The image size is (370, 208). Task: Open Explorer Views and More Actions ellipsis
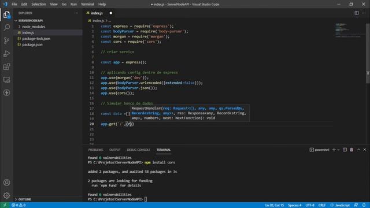click(76, 13)
